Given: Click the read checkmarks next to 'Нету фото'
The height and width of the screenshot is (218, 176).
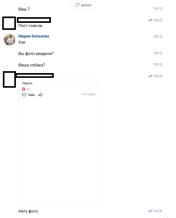Looking at the screenshot, I should click(x=150, y=211).
